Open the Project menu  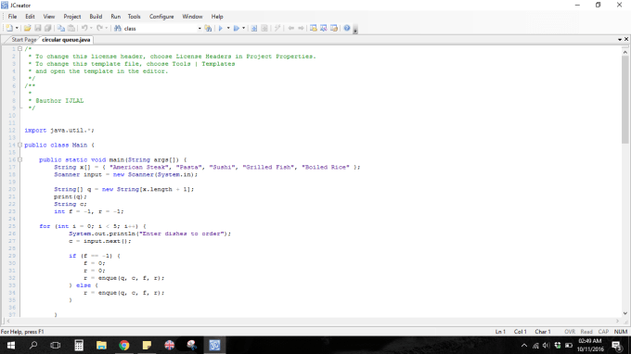(x=72, y=17)
